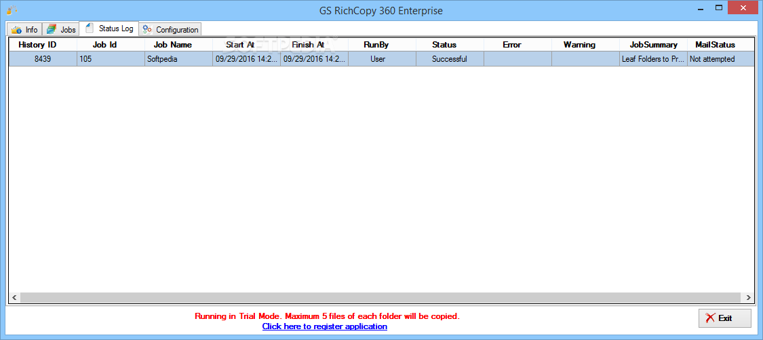Click the Successful status cell
This screenshot has width=763, height=340.
(x=450, y=59)
